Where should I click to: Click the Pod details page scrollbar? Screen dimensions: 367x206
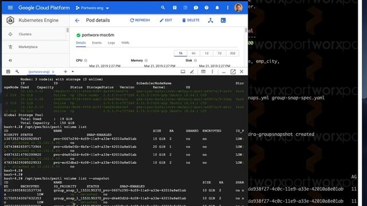click(246, 30)
